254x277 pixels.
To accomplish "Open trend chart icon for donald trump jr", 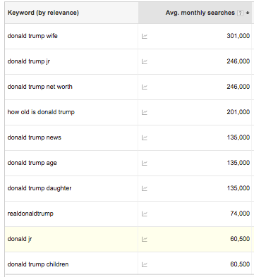I will coord(145,61).
